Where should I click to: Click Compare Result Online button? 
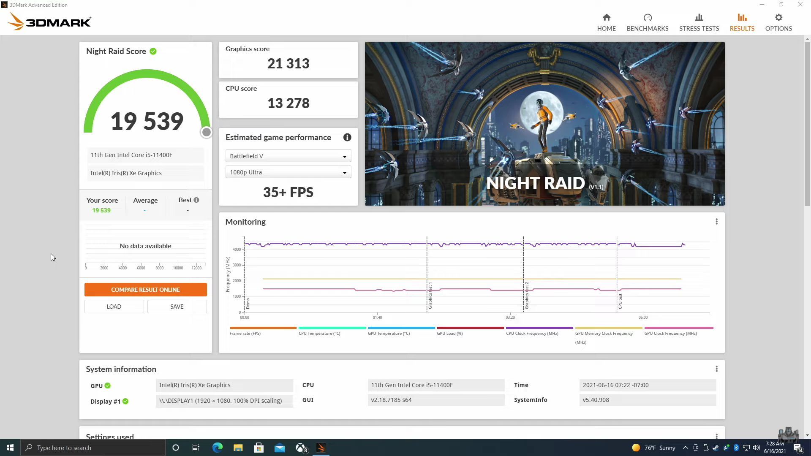point(145,290)
